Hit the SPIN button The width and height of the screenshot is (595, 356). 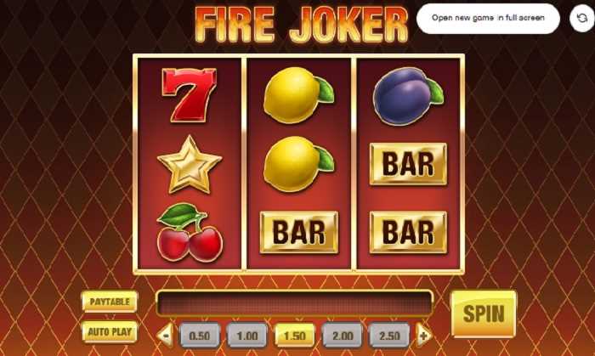point(484,314)
